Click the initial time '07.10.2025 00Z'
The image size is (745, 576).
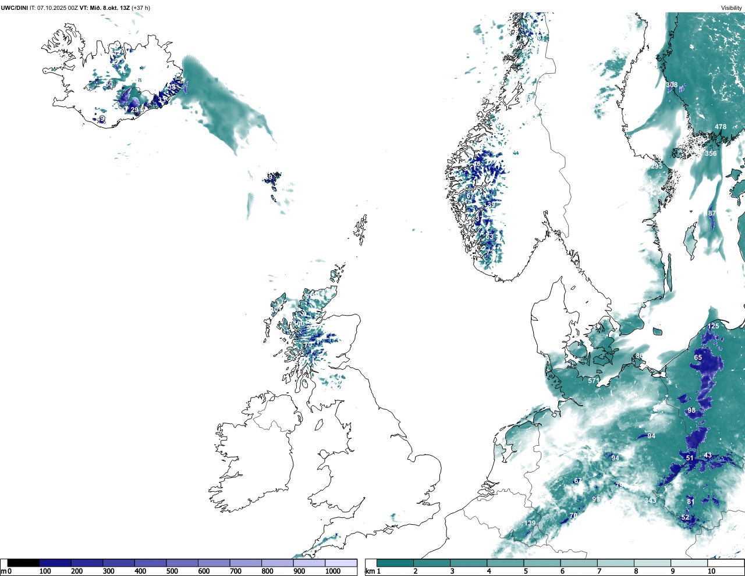(x=58, y=8)
